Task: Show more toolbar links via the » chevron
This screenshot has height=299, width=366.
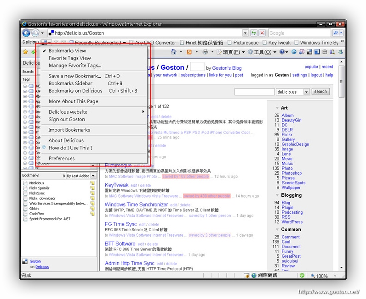Action: point(342,41)
